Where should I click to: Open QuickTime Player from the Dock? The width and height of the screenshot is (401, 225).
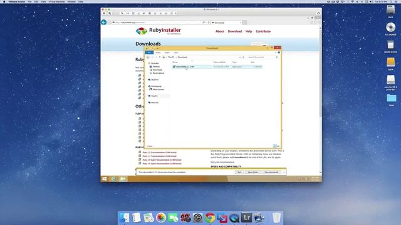pos(234,218)
